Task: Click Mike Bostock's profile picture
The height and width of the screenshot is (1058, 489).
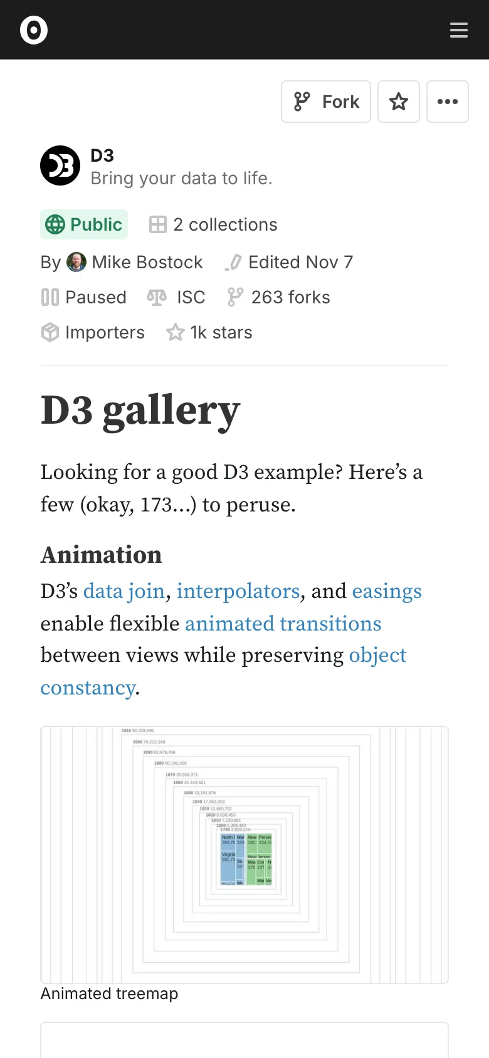Action: (76, 262)
